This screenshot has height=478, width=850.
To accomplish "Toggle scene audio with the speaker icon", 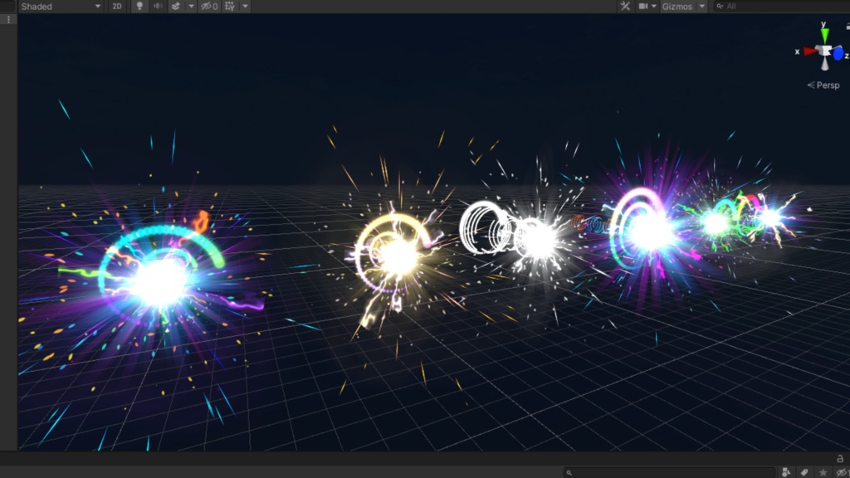I will click(158, 7).
